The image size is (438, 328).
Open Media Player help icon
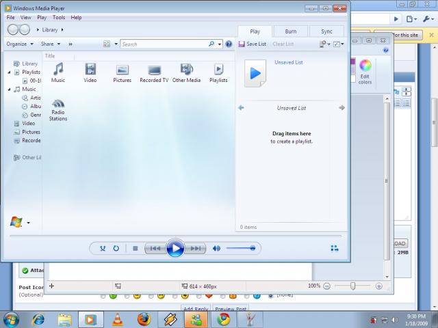point(229,44)
